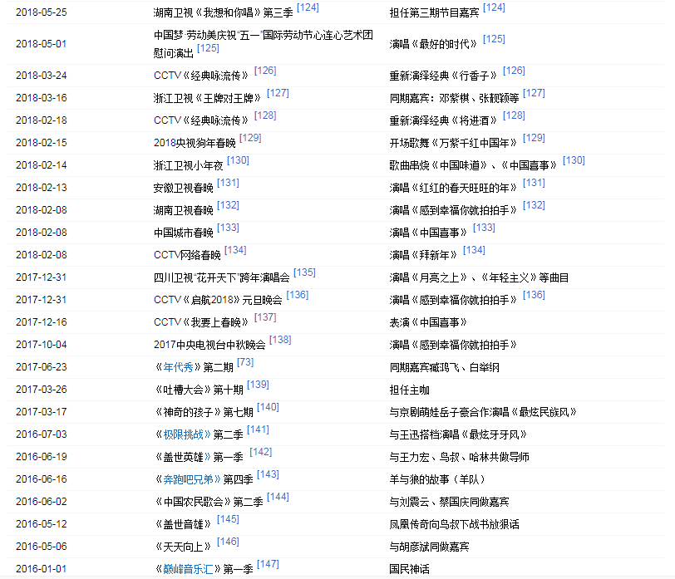Click citation [135] after 四川卫视 跨年演唱会
675x579 pixels.
304,272
